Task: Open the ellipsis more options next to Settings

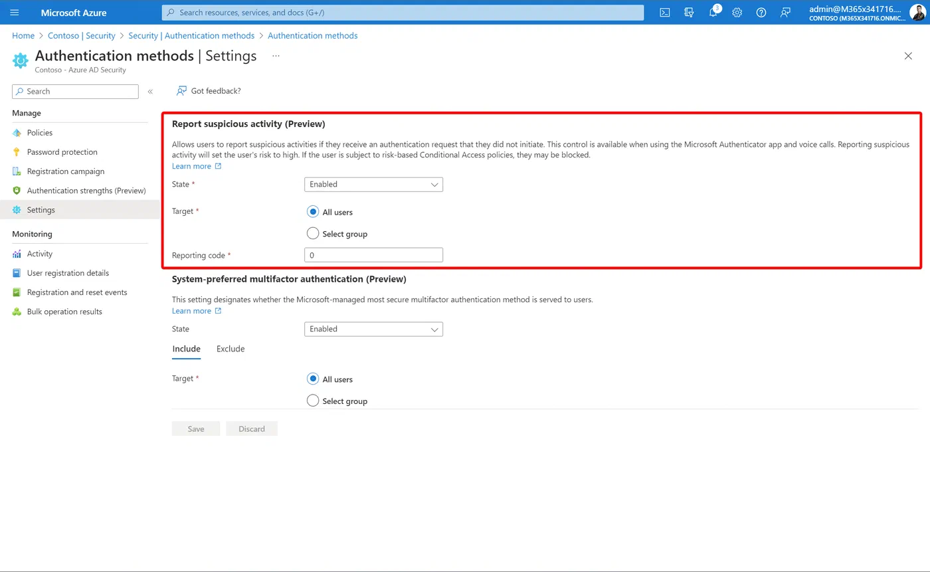Action: (276, 56)
